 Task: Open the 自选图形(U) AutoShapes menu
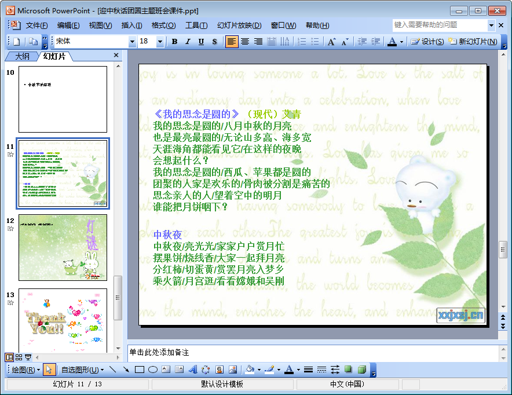pos(83,370)
